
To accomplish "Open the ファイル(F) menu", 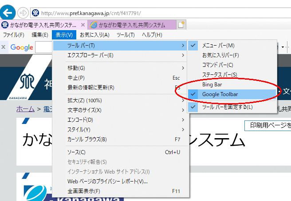I will coord(14,35).
